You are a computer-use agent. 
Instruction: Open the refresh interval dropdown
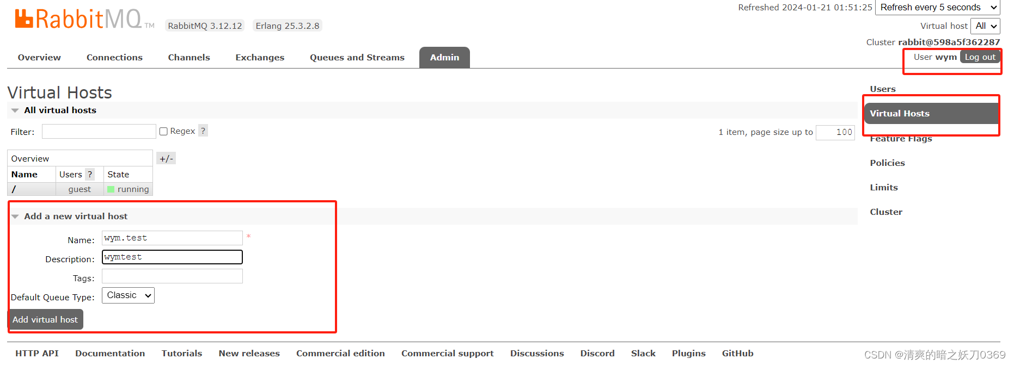point(938,8)
